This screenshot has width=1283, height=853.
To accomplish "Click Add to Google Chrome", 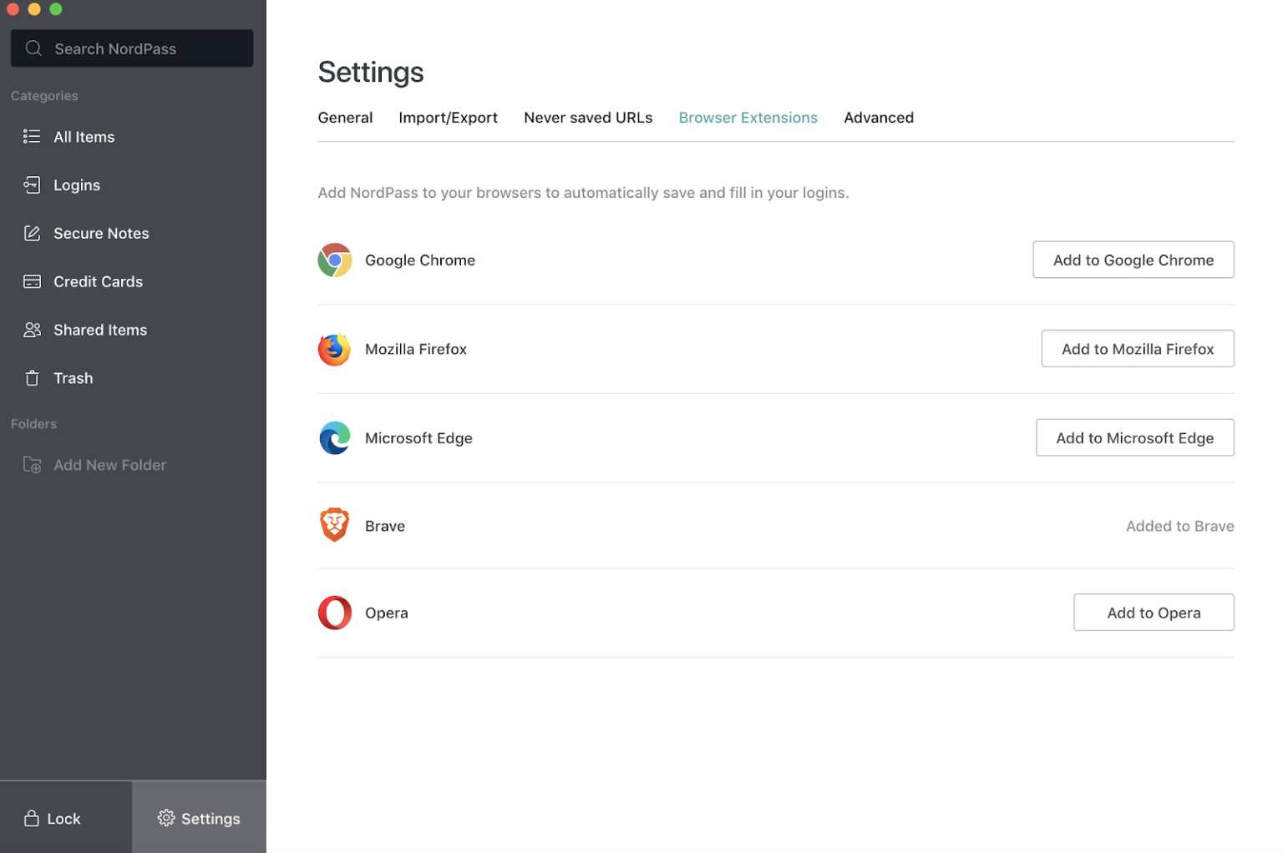I will tap(1133, 260).
